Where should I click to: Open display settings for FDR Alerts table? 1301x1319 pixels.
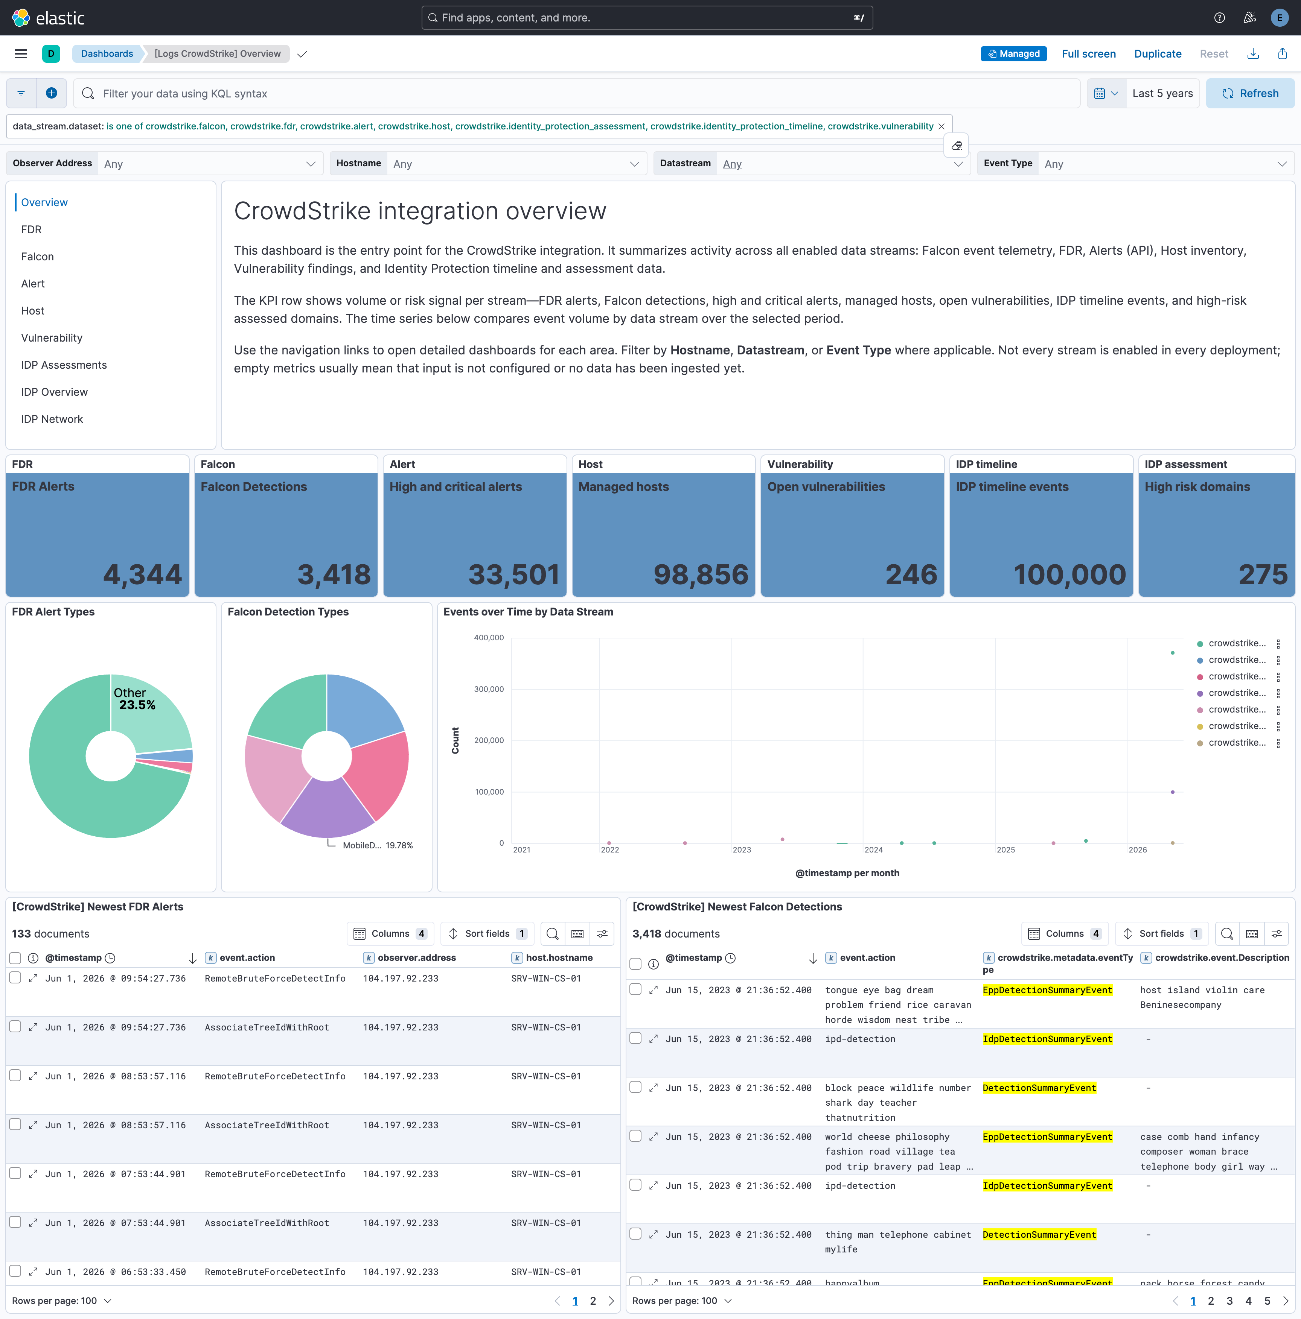point(602,933)
